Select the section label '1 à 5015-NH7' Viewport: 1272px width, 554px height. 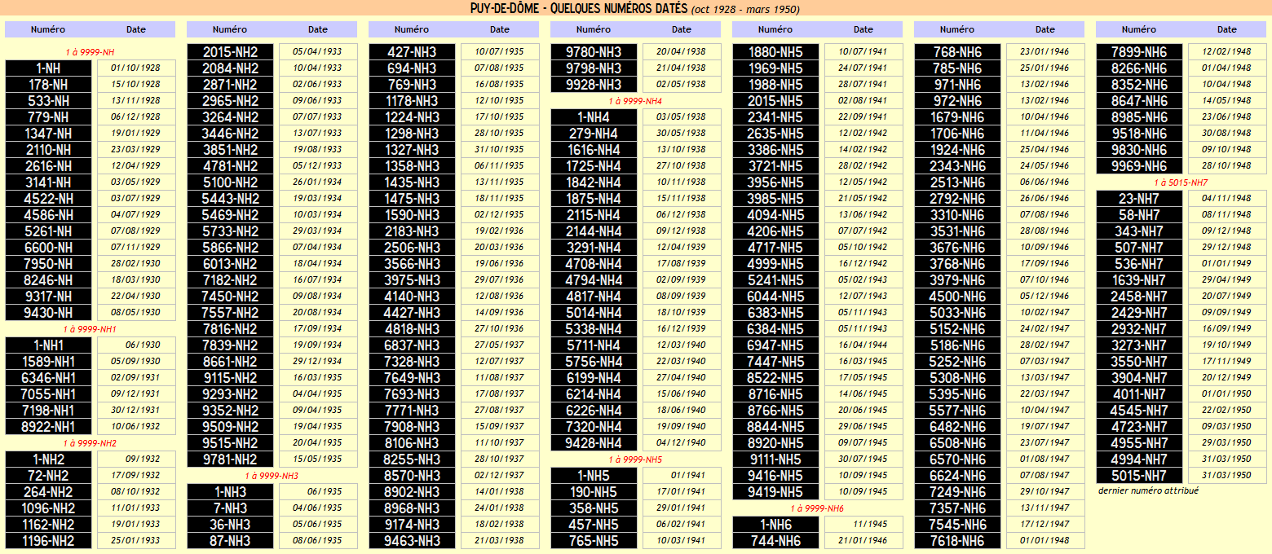(1181, 182)
